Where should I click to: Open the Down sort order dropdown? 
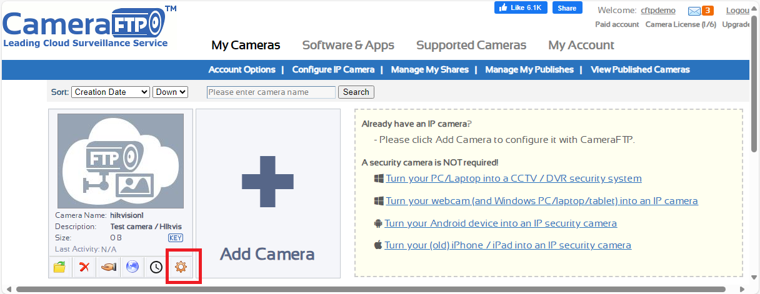click(171, 92)
